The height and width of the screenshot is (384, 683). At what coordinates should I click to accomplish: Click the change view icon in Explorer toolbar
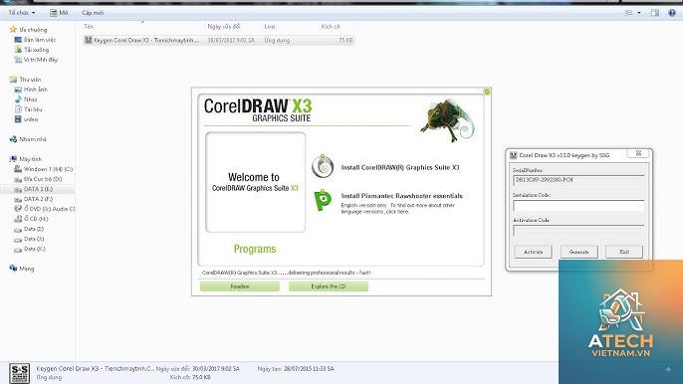(628, 13)
